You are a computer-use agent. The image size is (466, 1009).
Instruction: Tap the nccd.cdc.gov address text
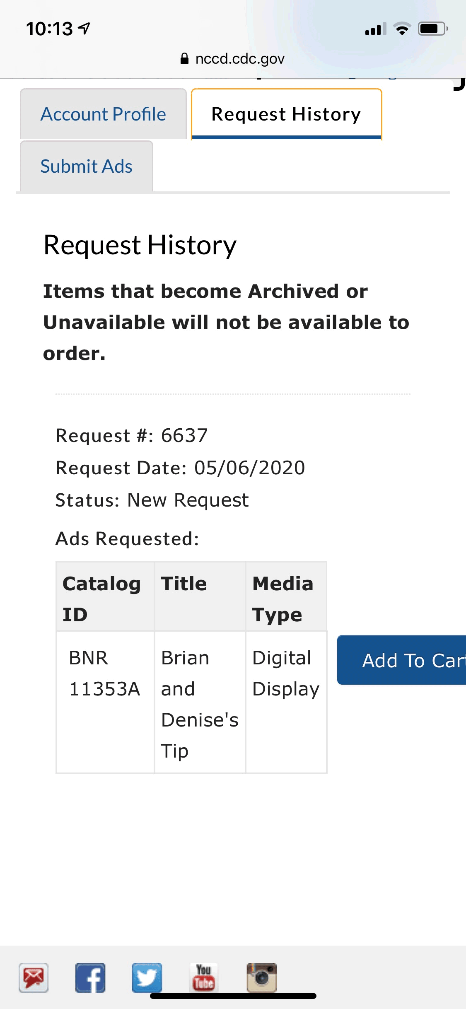pyautogui.click(x=240, y=59)
